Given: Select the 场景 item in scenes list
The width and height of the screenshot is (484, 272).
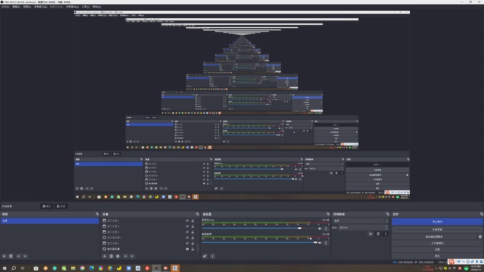Looking at the screenshot, I should (x=50, y=221).
